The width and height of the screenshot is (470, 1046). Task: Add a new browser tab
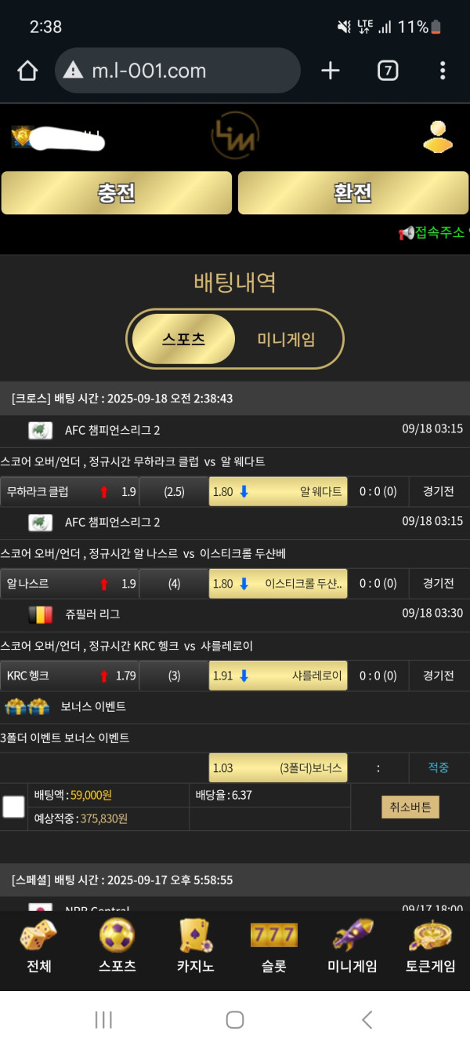pyautogui.click(x=331, y=71)
